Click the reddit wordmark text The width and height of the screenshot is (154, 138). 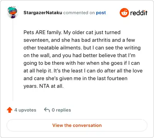139,13
